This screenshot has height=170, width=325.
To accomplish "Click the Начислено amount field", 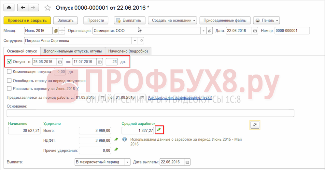I will pos(24,131).
